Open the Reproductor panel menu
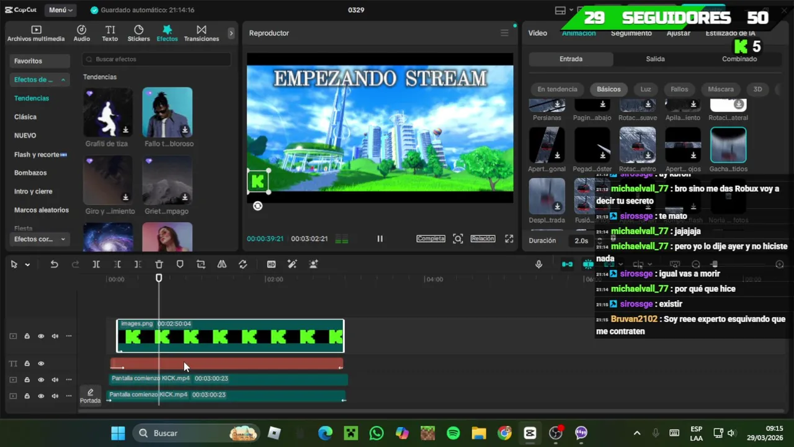 tap(504, 33)
